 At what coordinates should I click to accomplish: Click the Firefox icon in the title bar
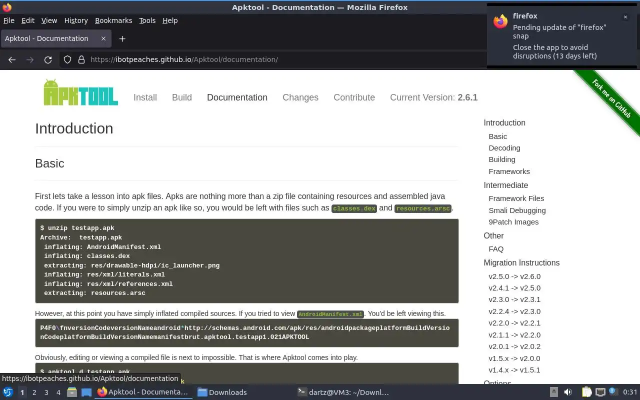pyautogui.click(x=7, y=7)
